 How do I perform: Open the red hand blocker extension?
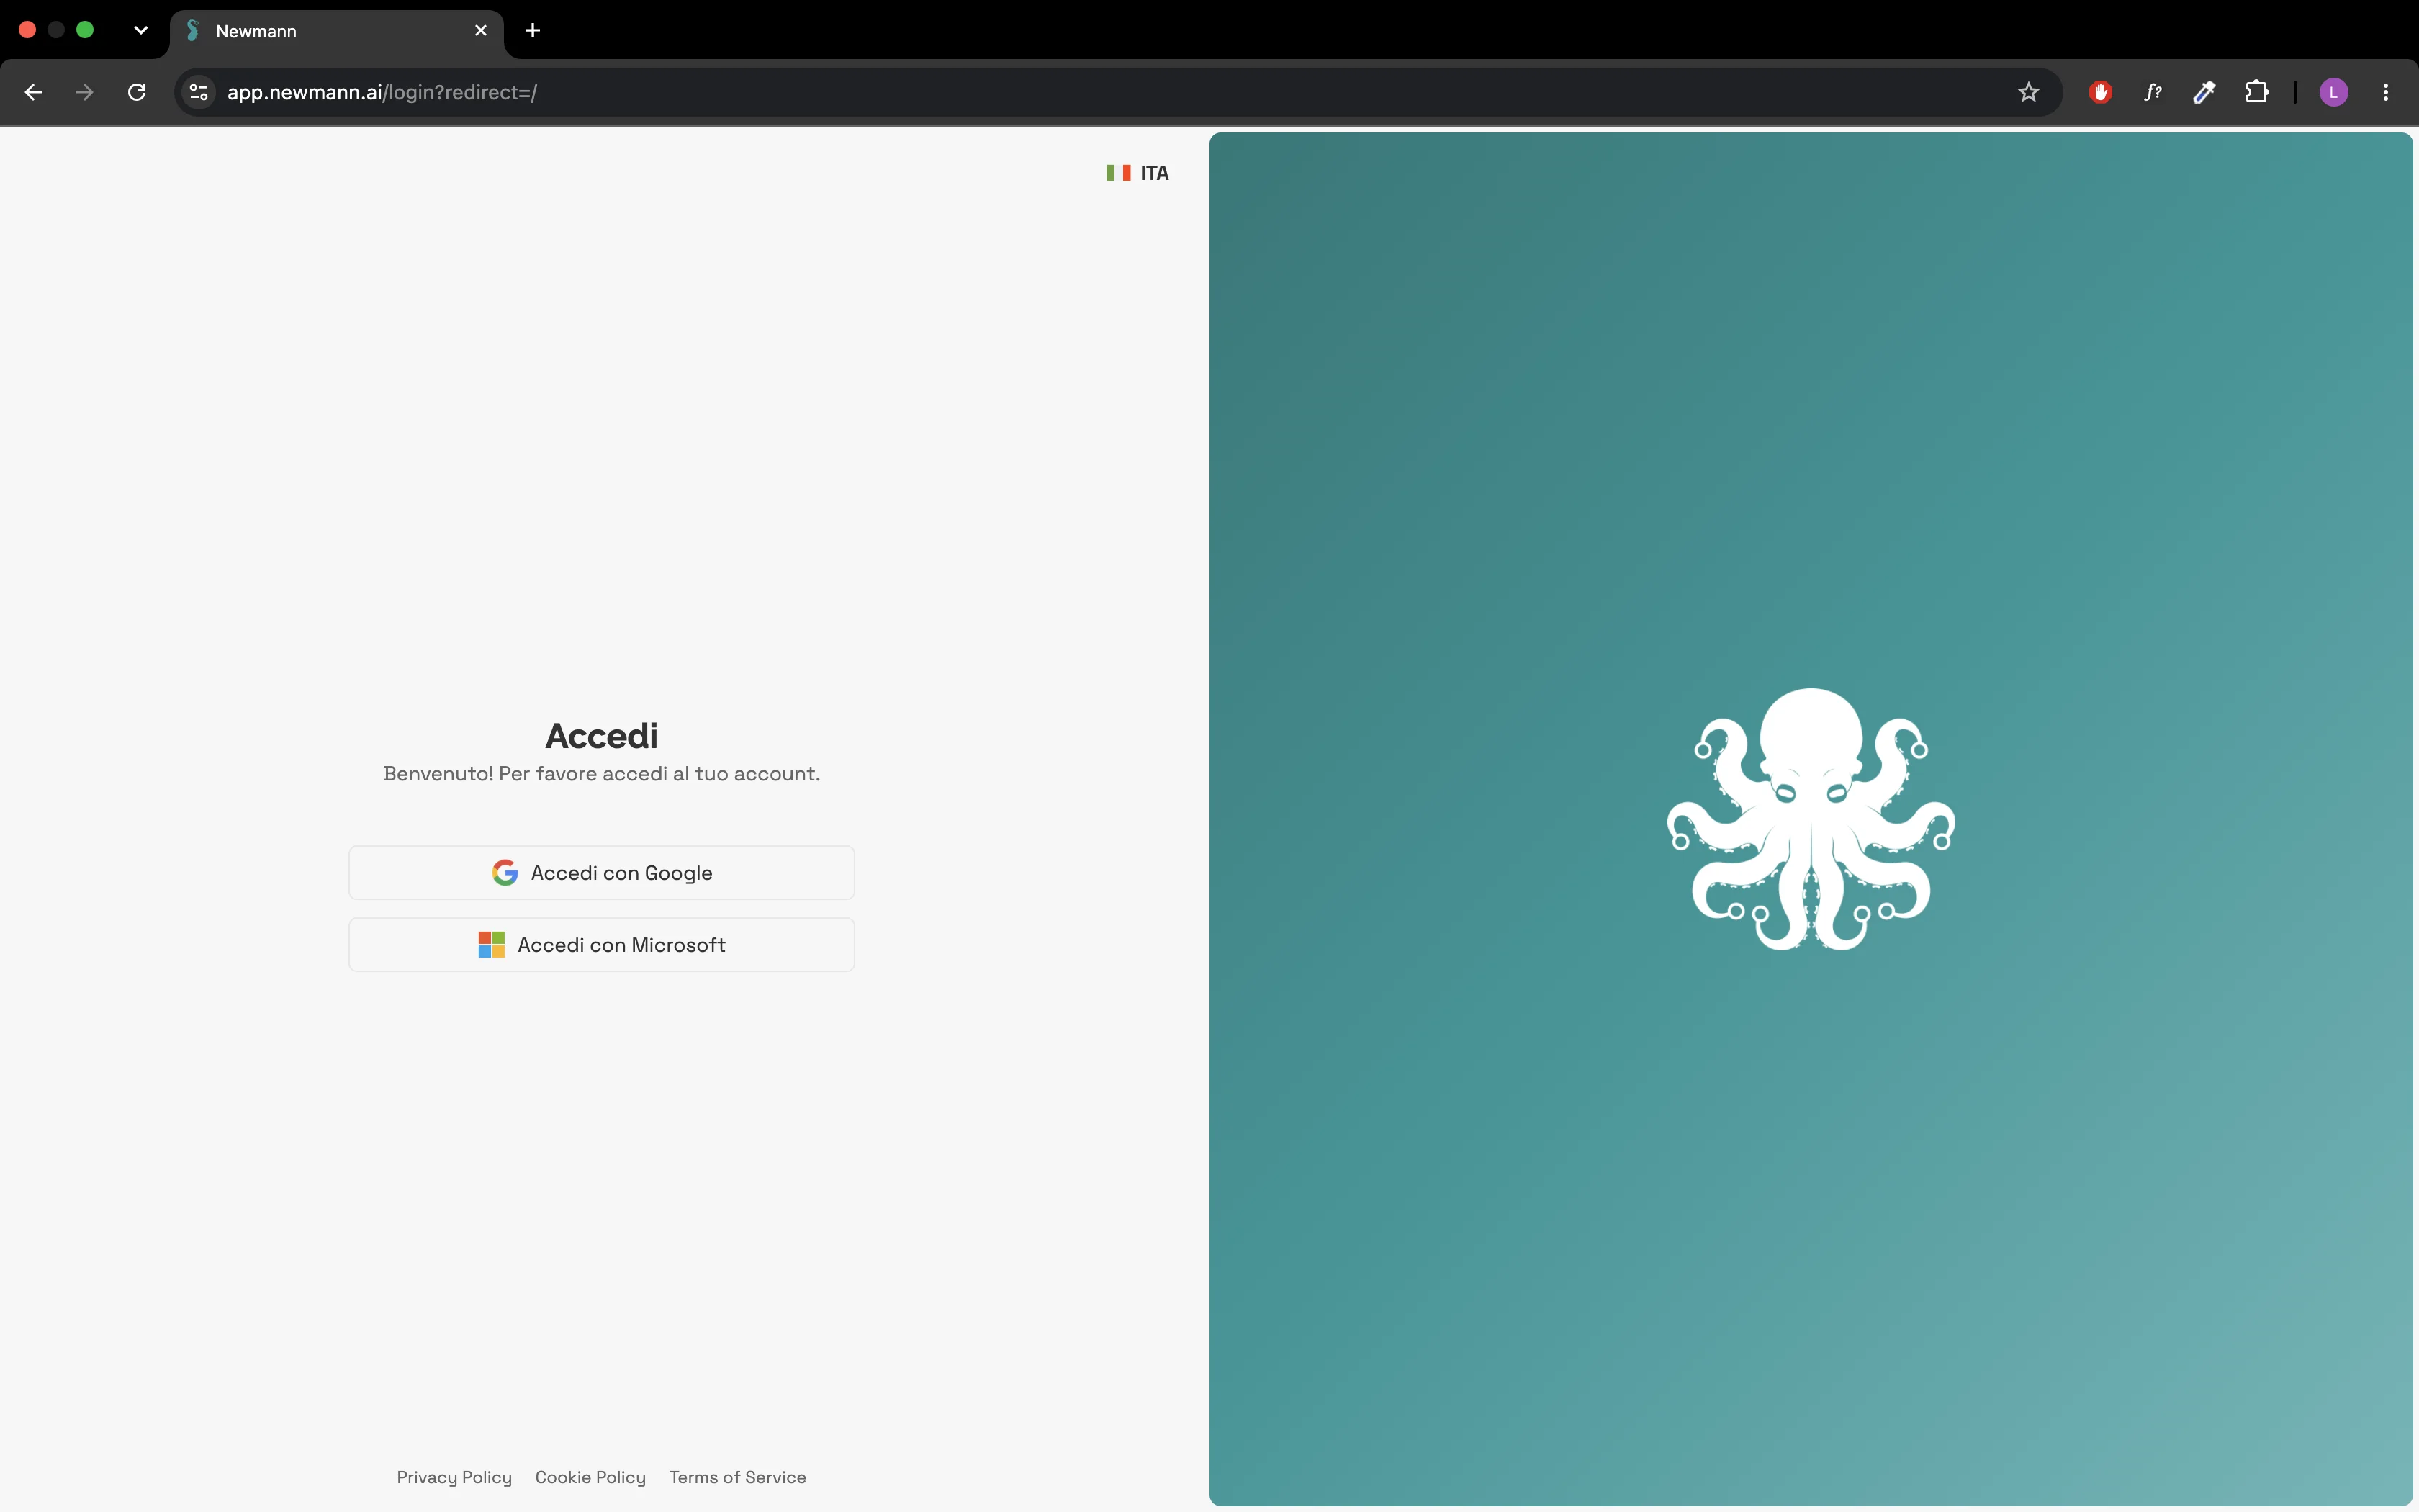coord(2100,92)
